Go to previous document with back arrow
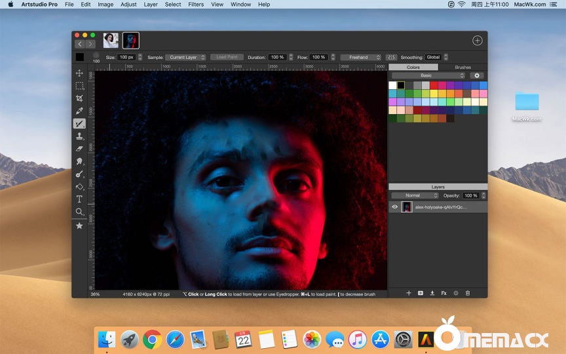 pos(80,44)
